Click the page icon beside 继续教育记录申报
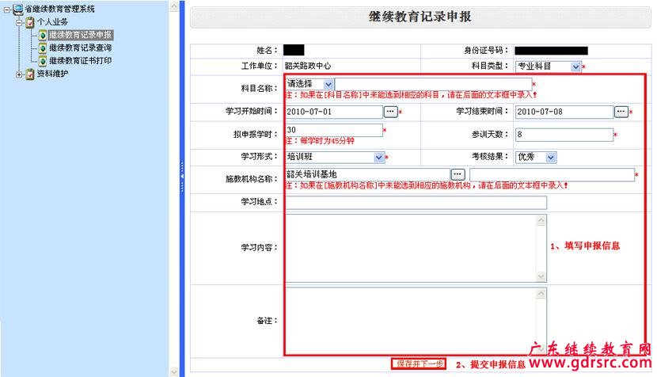 [x=42, y=35]
